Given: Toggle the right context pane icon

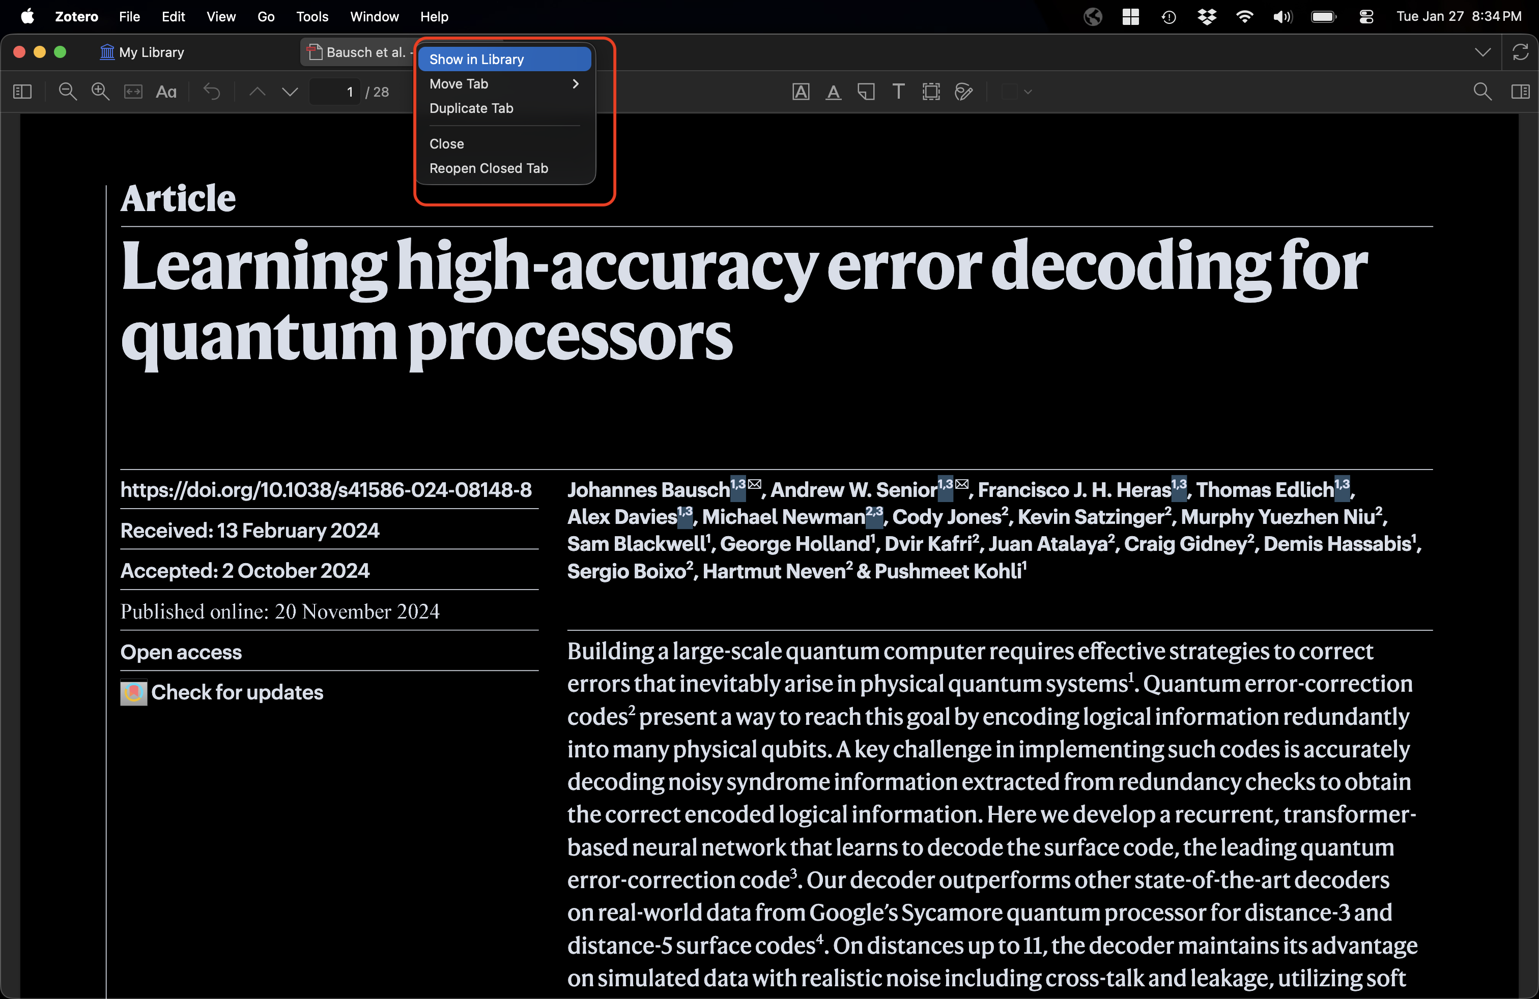Looking at the screenshot, I should pos(1520,92).
